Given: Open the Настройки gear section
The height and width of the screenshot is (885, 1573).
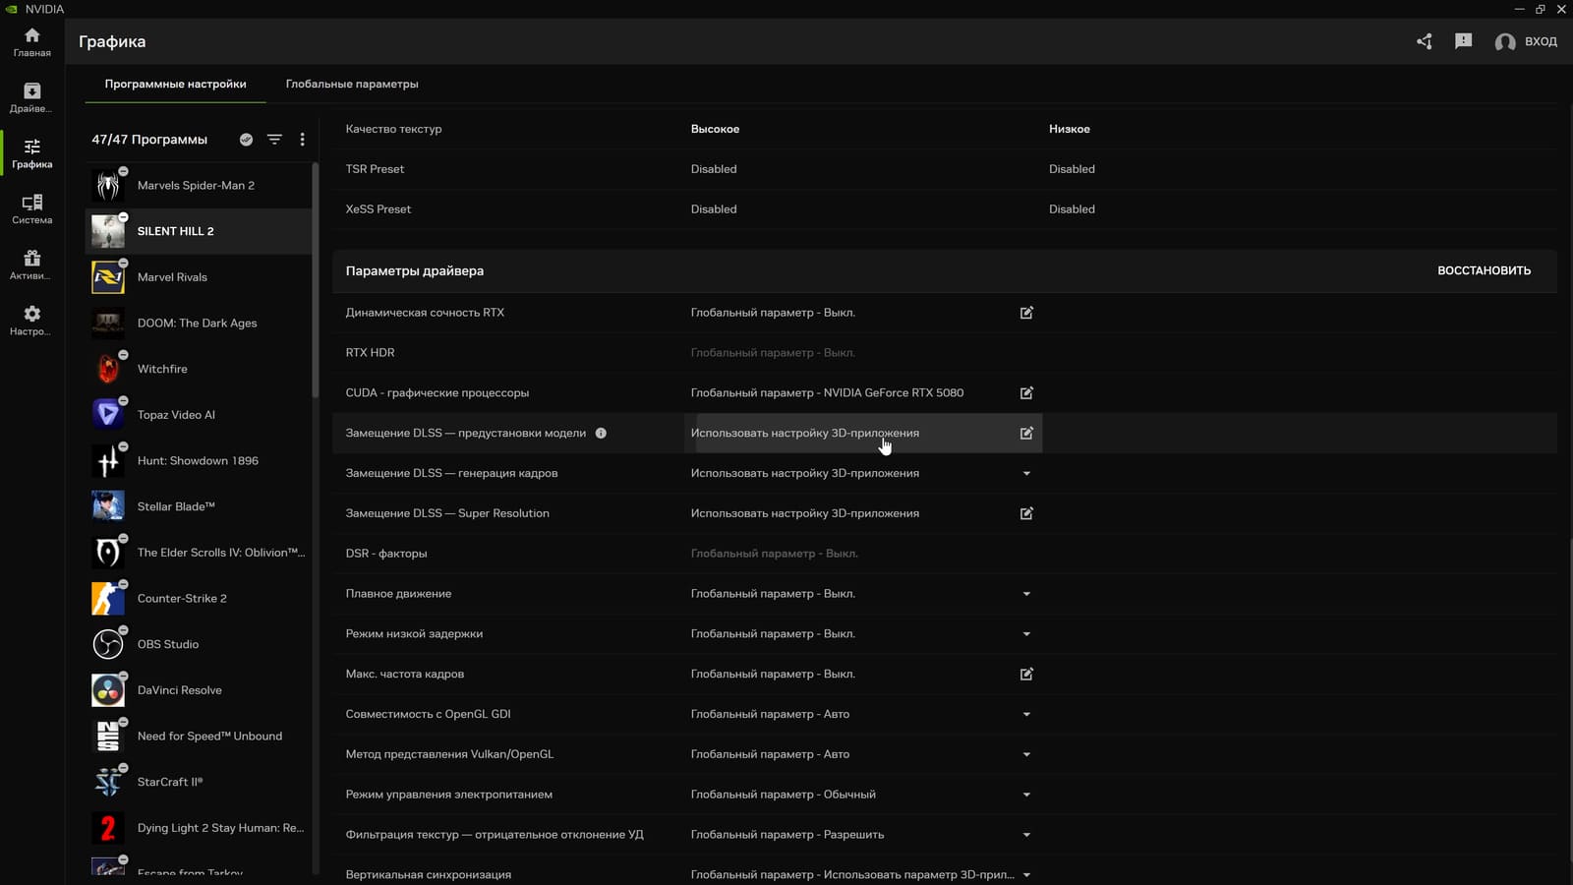Looking at the screenshot, I should coord(31,321).
